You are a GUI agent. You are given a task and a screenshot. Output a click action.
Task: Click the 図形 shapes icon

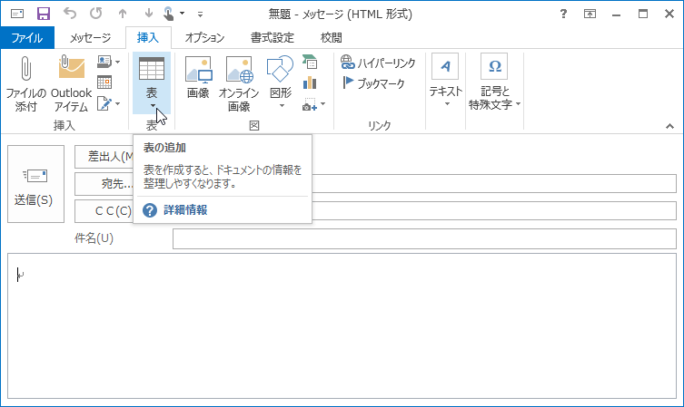tap(280, 69)
